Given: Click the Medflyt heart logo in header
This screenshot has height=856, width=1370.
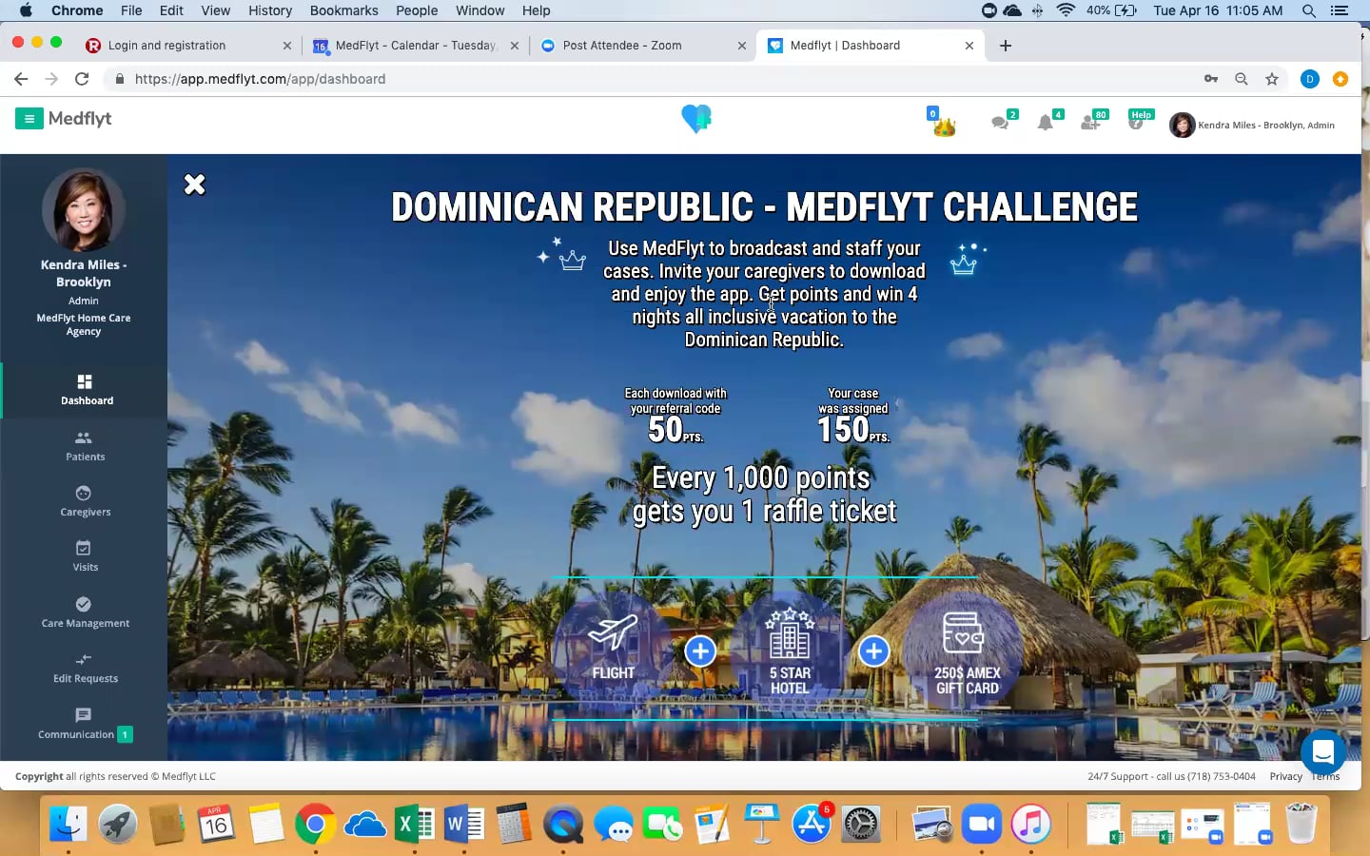Looking at the screenshot, I should coord(696,119).
